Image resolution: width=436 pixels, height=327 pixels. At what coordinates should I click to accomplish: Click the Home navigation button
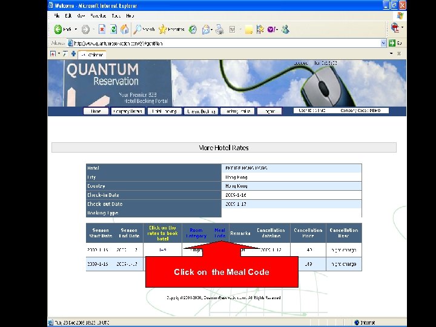96,111
